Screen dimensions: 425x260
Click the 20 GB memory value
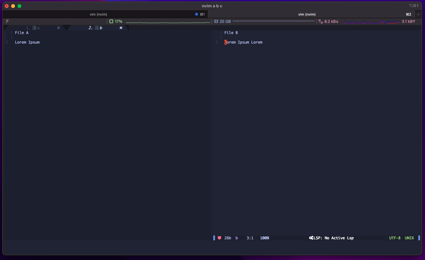point(225,21)
